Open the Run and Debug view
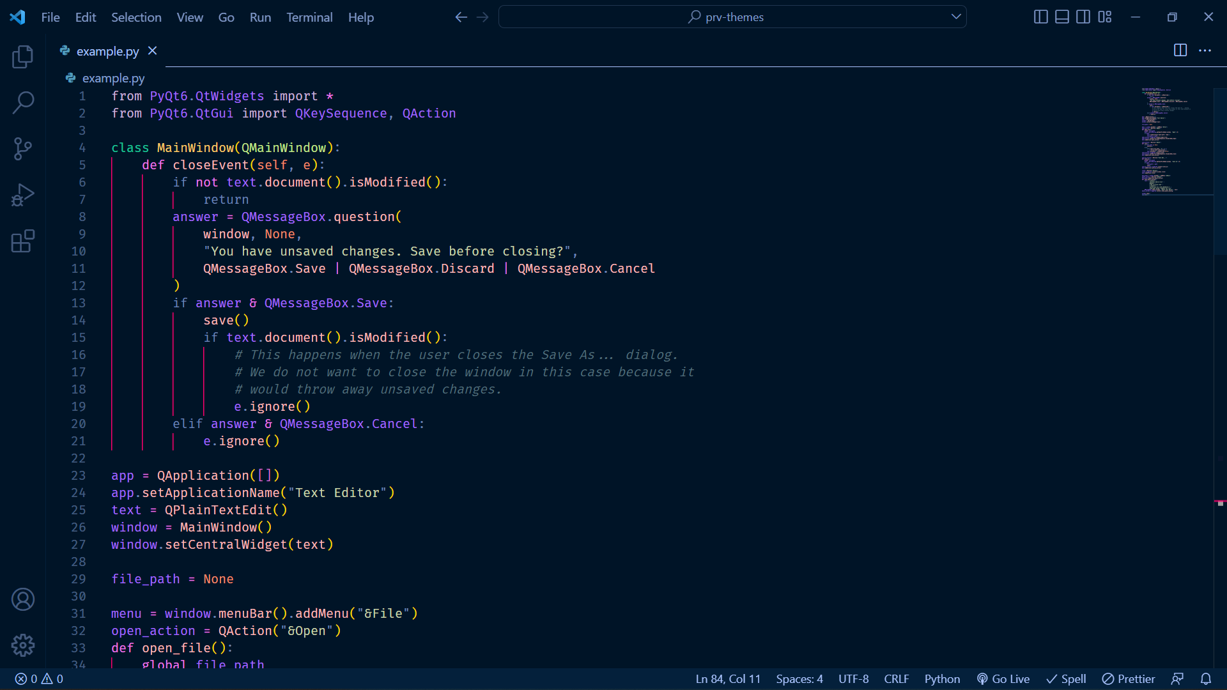Viewport: 1227px width, 690px height. pos(23,195)
